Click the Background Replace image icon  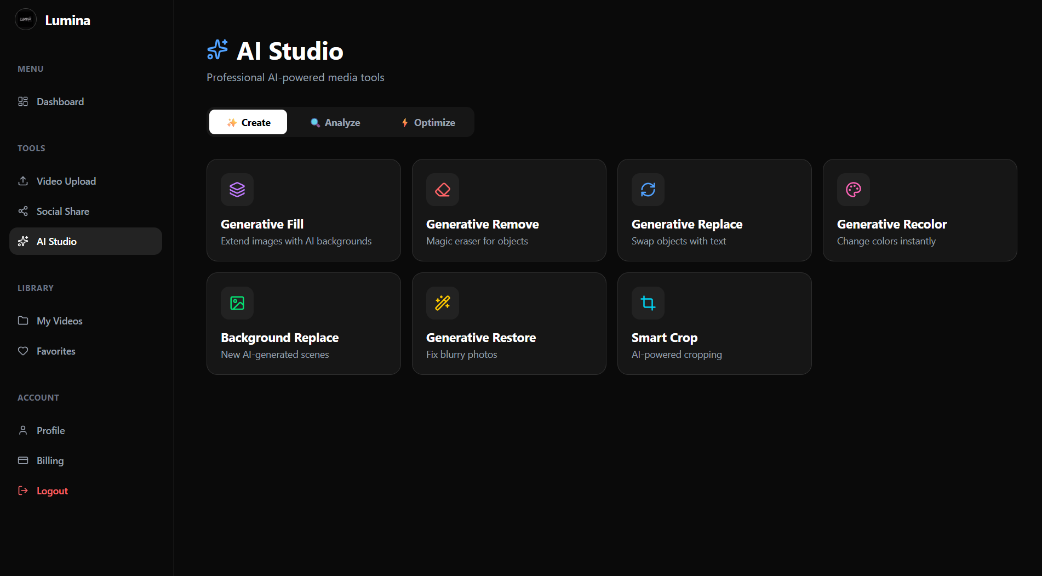(x=237, y=303)
